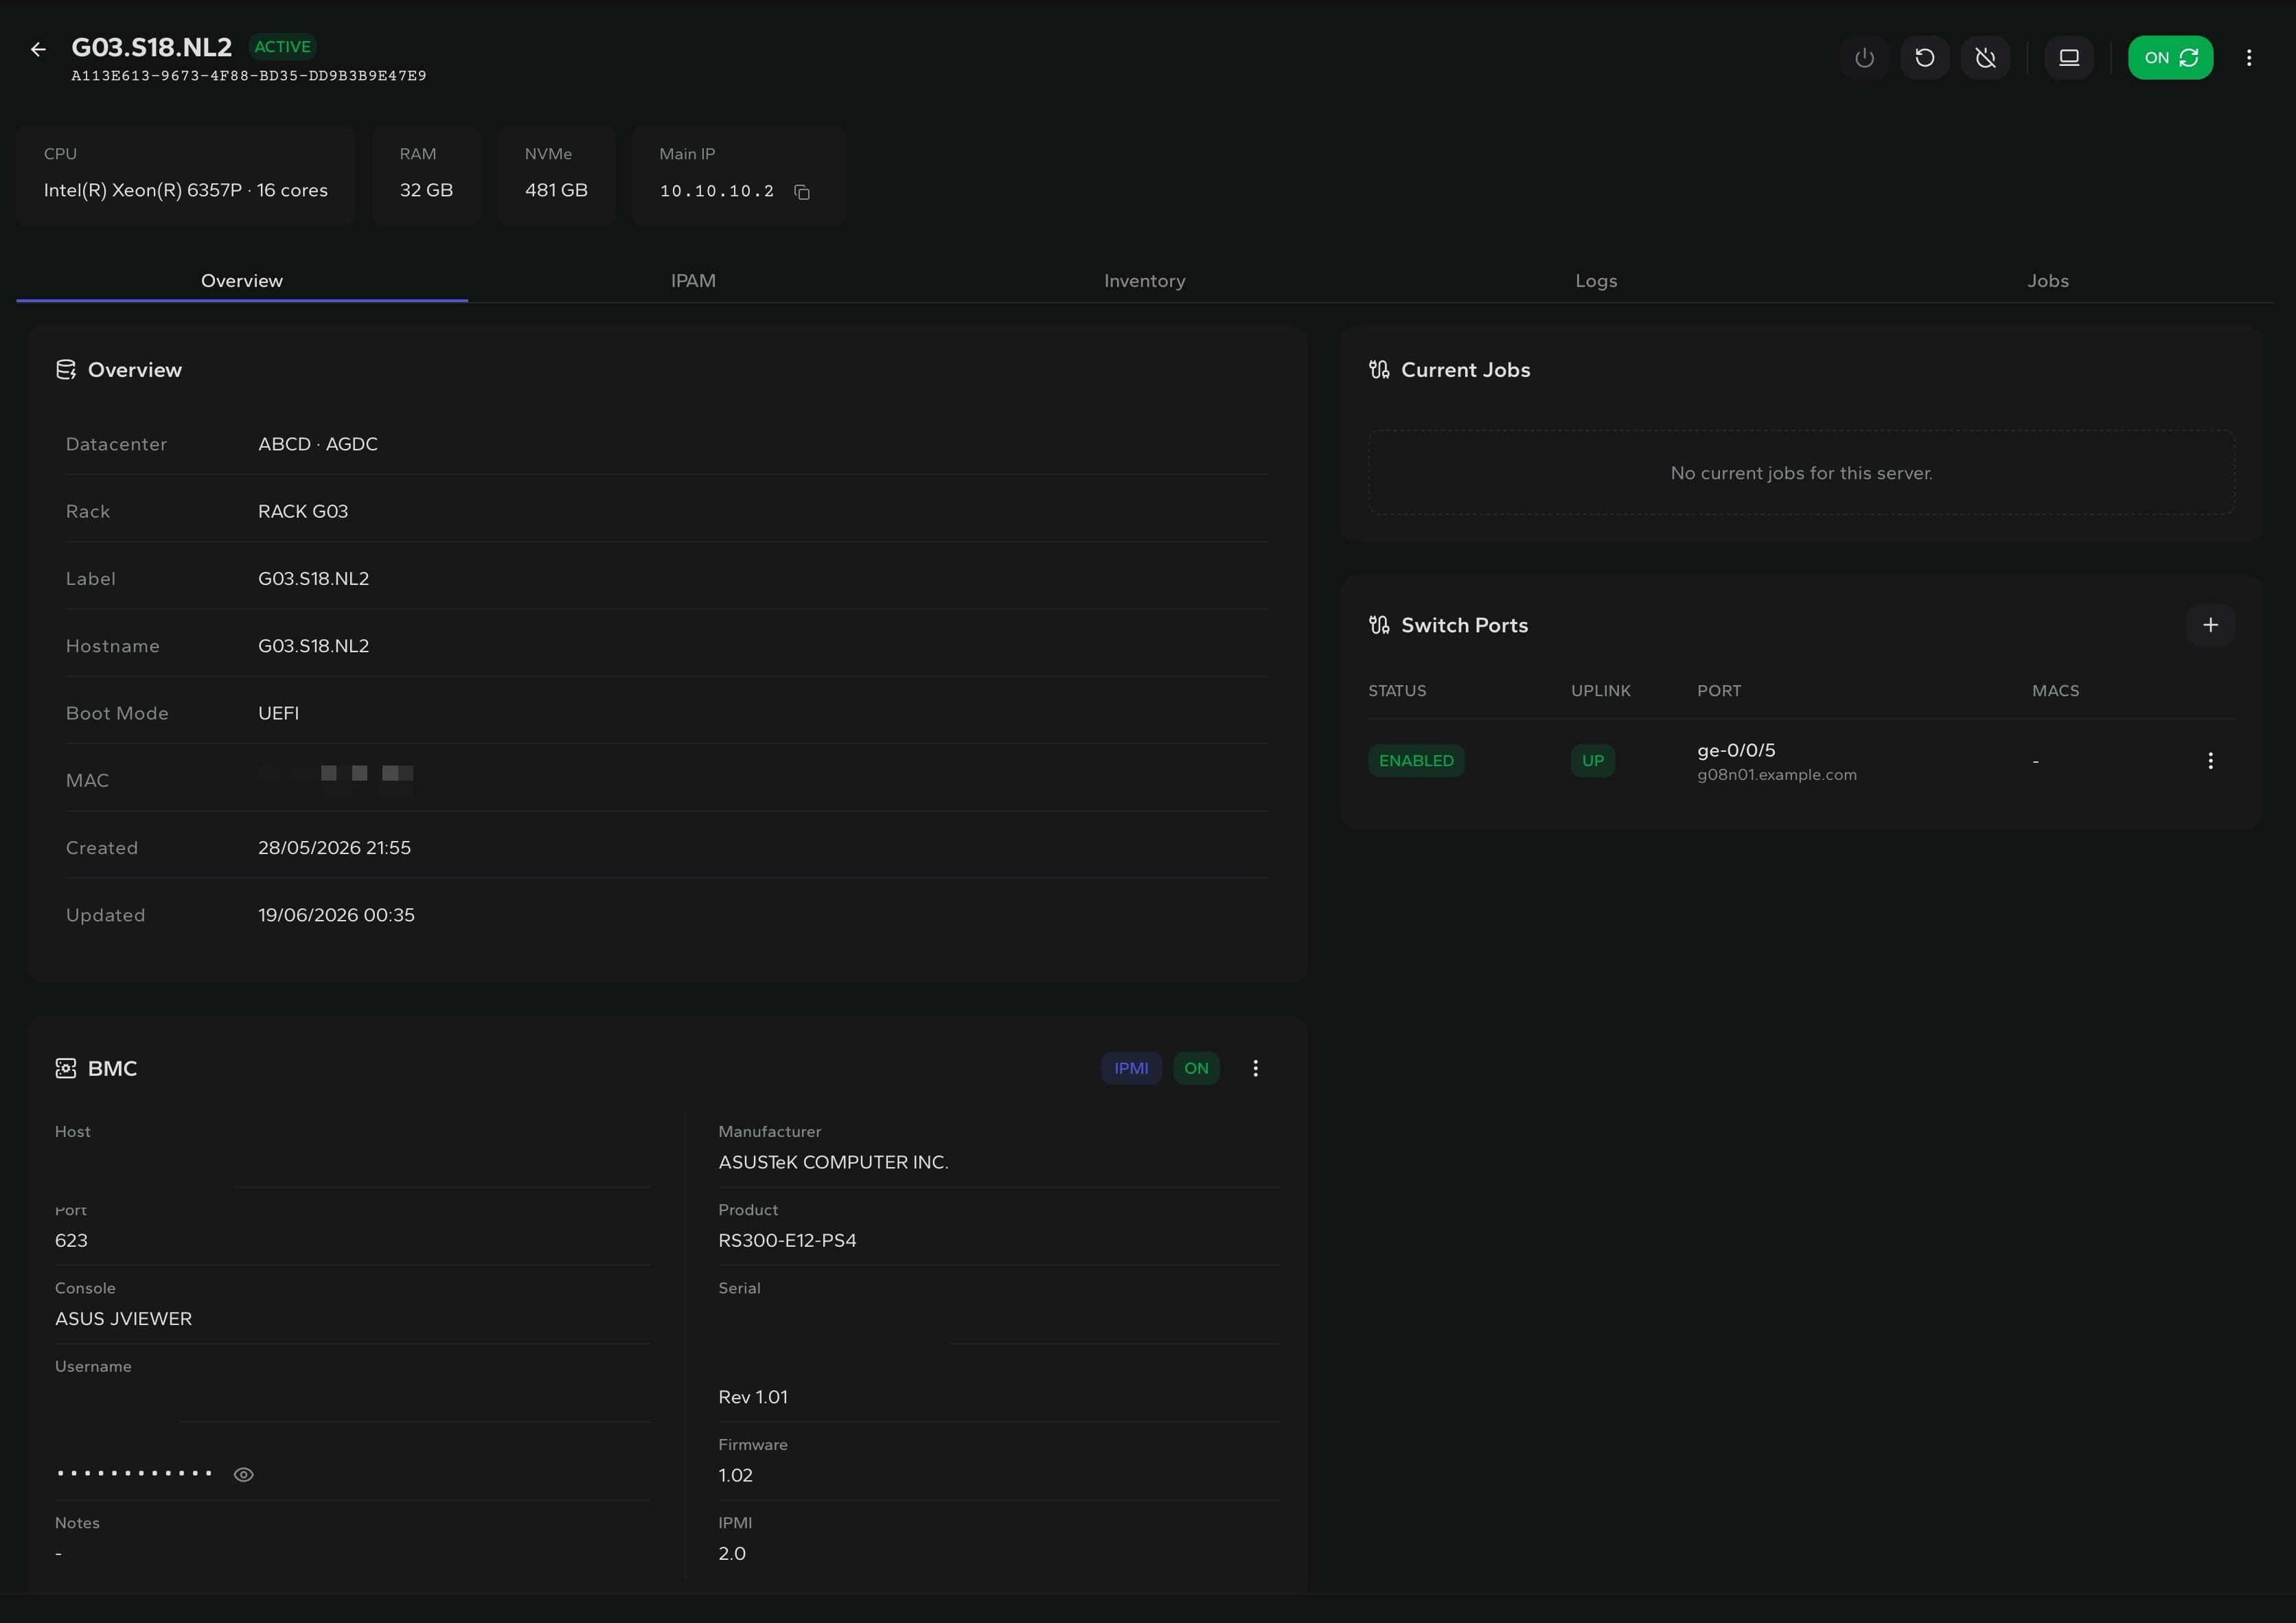Viewport: 2296px width, 1623px height.
Task: Switch to the Overview tab
Action: pos(242,280)
